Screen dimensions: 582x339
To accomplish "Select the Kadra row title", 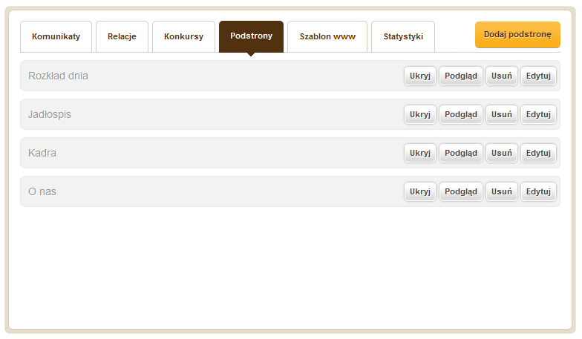I will point(42,153).
